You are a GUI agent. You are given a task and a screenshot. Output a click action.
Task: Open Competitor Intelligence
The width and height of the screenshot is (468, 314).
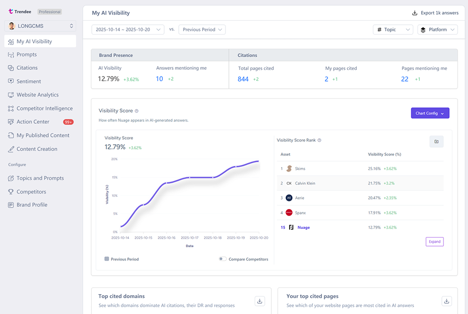point(44,108)
